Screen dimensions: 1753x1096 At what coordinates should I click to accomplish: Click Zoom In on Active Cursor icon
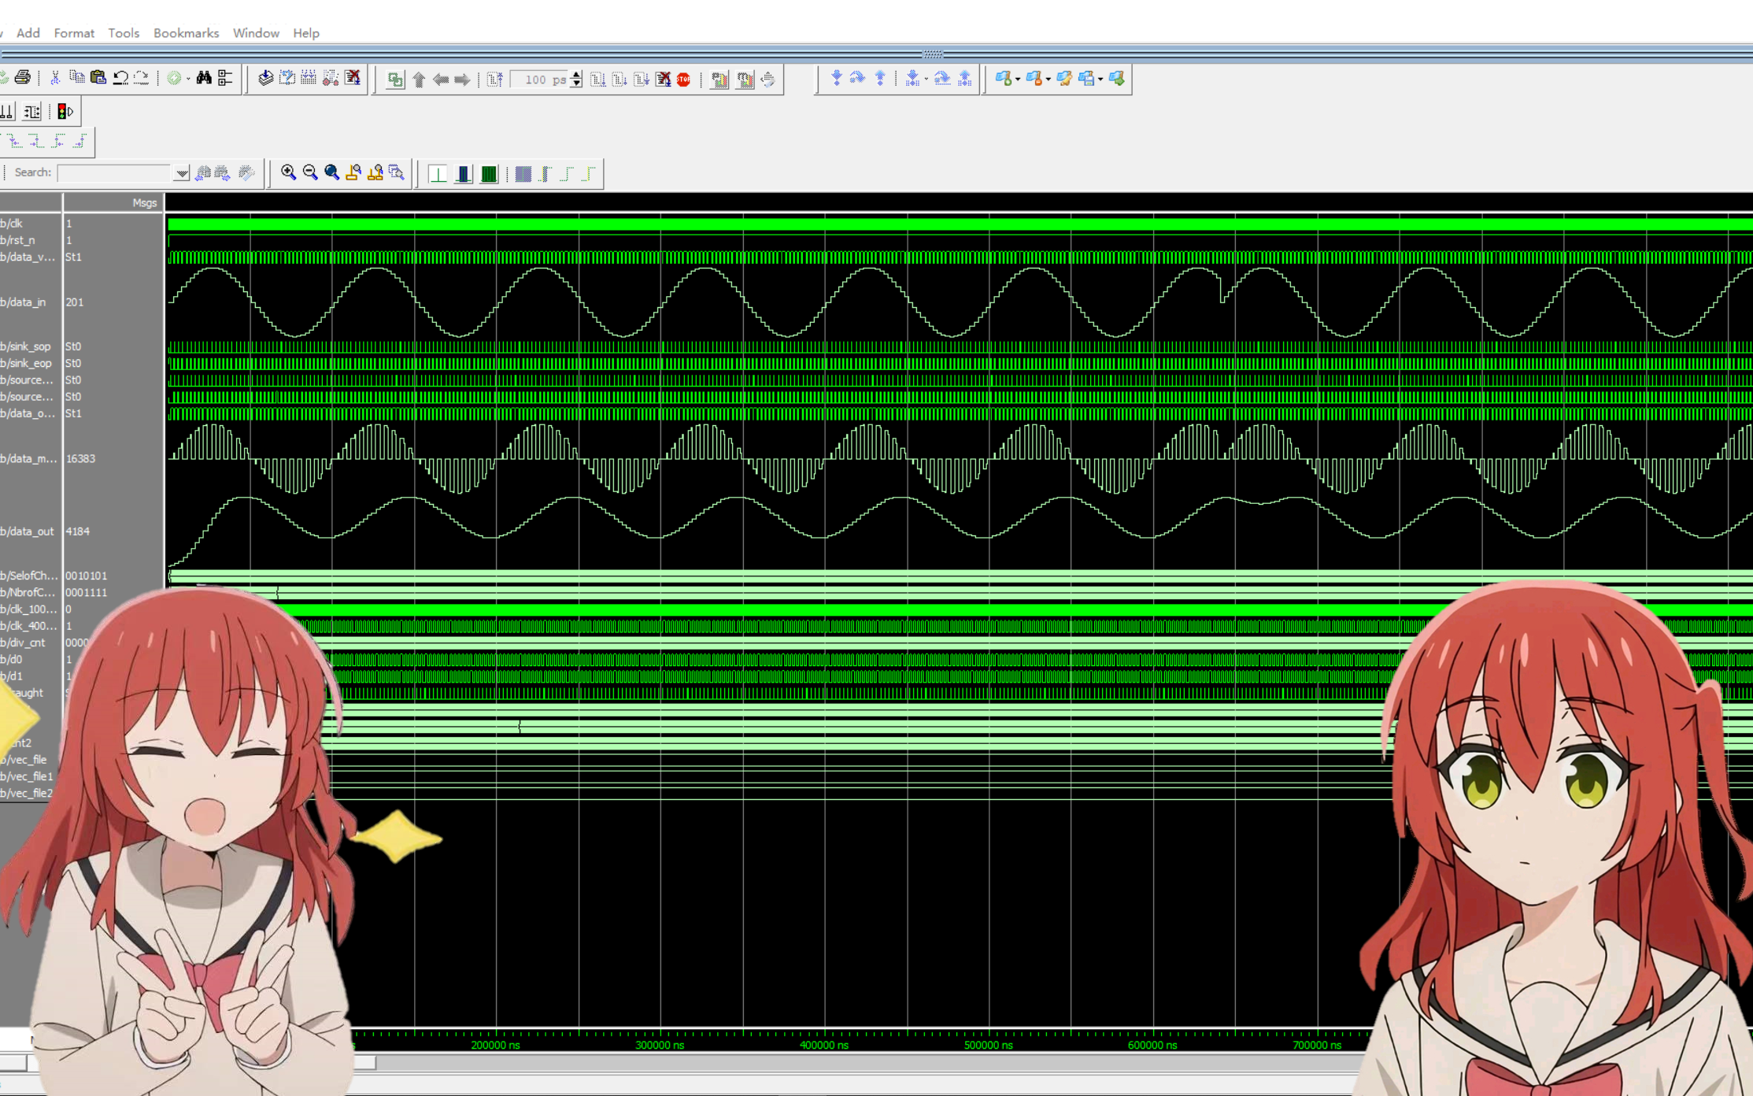[x=353, y=172]
